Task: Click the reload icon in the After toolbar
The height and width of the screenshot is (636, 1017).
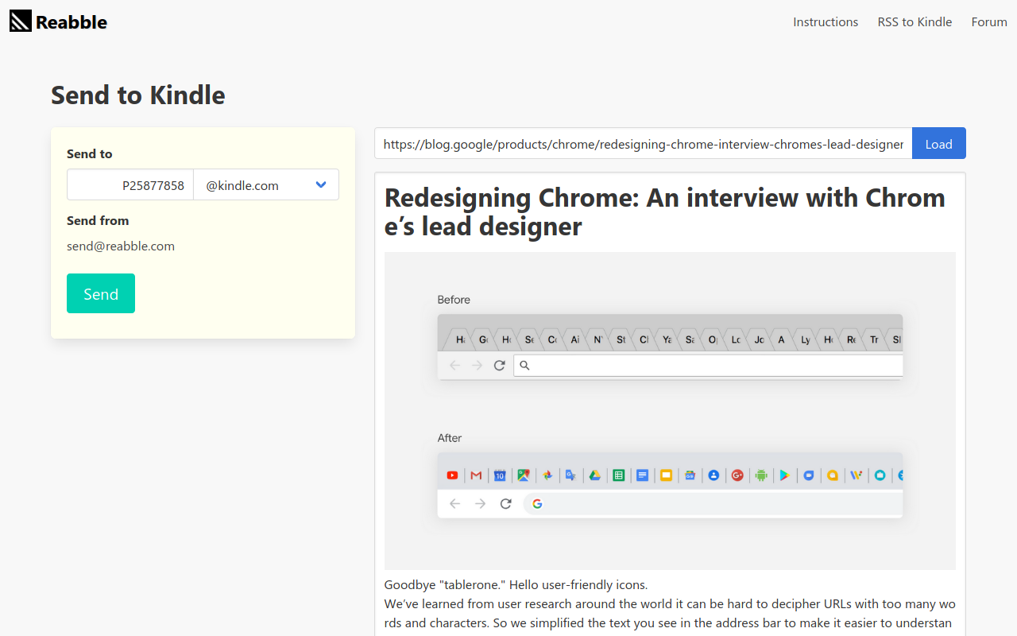Action: pos(505,503)
